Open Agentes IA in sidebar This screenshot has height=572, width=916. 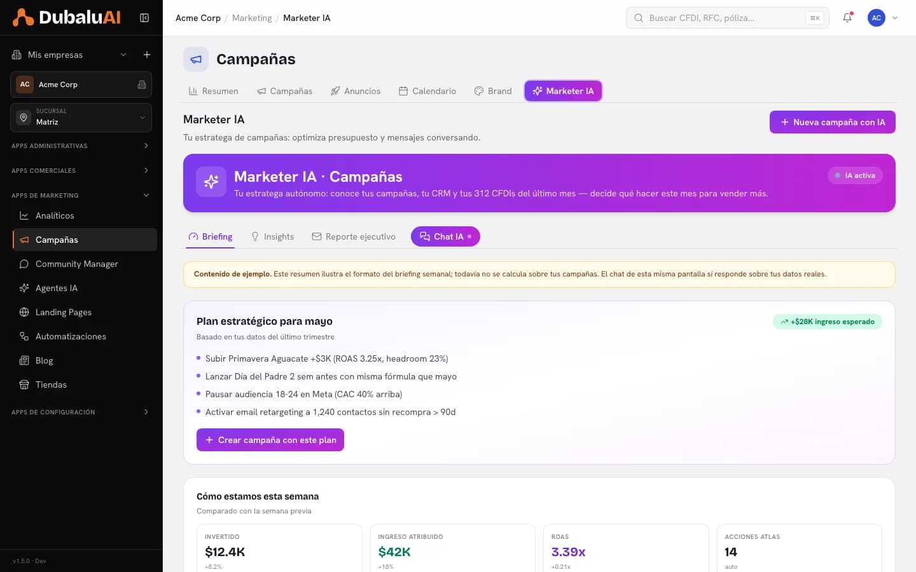click(x=85, y=288)
